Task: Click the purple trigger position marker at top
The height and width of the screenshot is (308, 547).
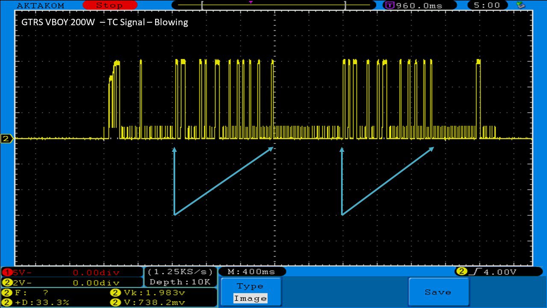Action: point(250,2)
